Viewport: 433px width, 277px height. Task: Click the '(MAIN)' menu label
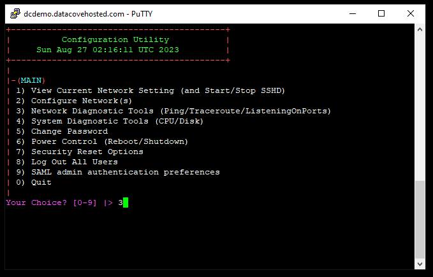(x=31, y=80)
